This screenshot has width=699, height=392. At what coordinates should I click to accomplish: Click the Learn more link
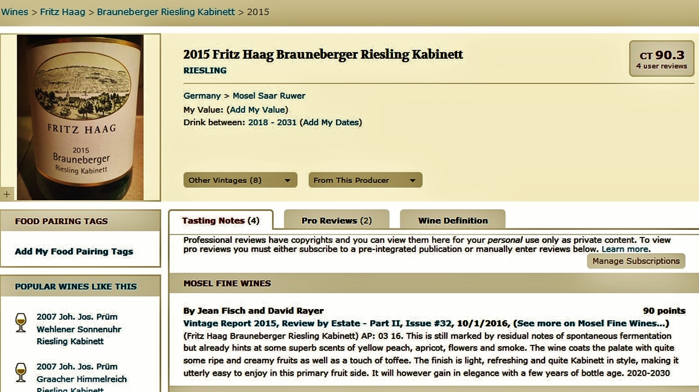tap(625, 249)
